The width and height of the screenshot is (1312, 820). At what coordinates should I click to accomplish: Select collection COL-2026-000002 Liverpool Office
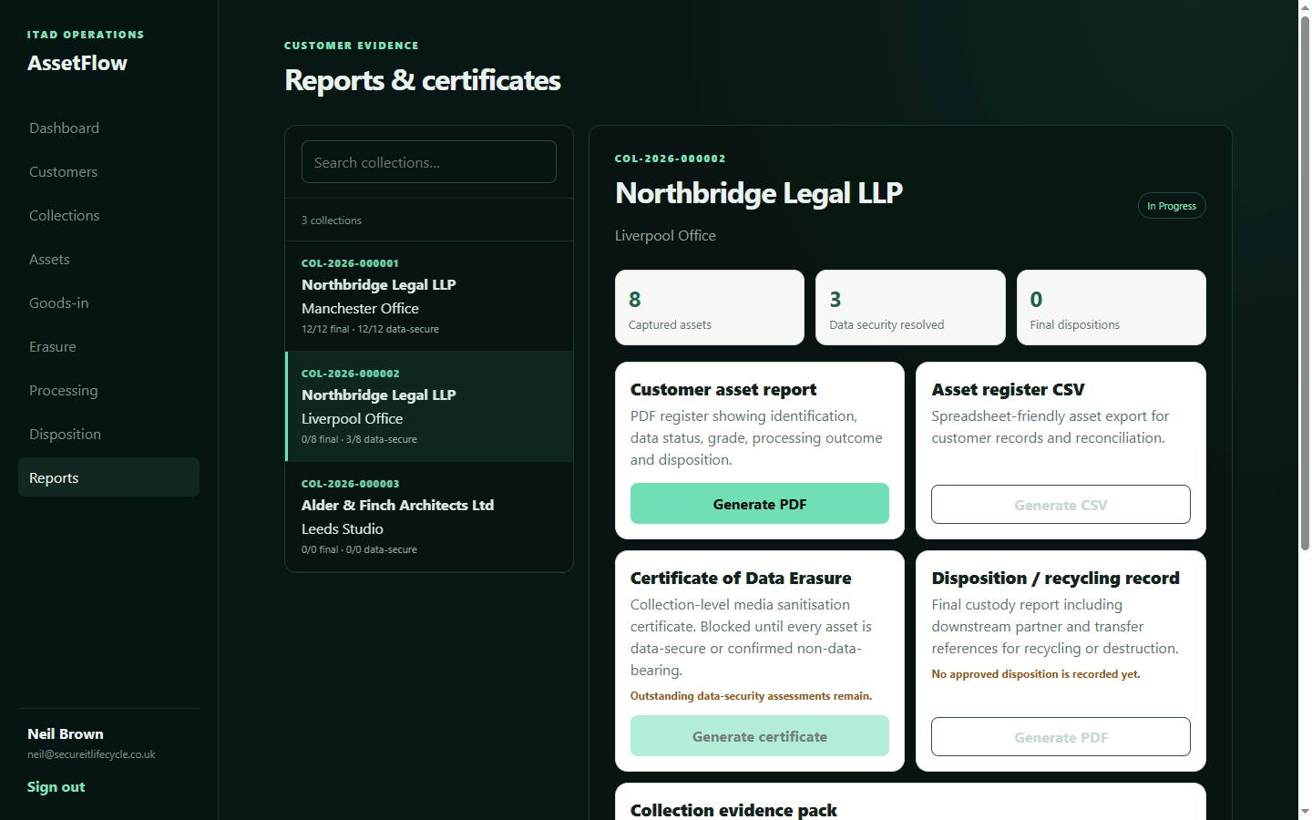pyautogui.click(x=429, y=406)
